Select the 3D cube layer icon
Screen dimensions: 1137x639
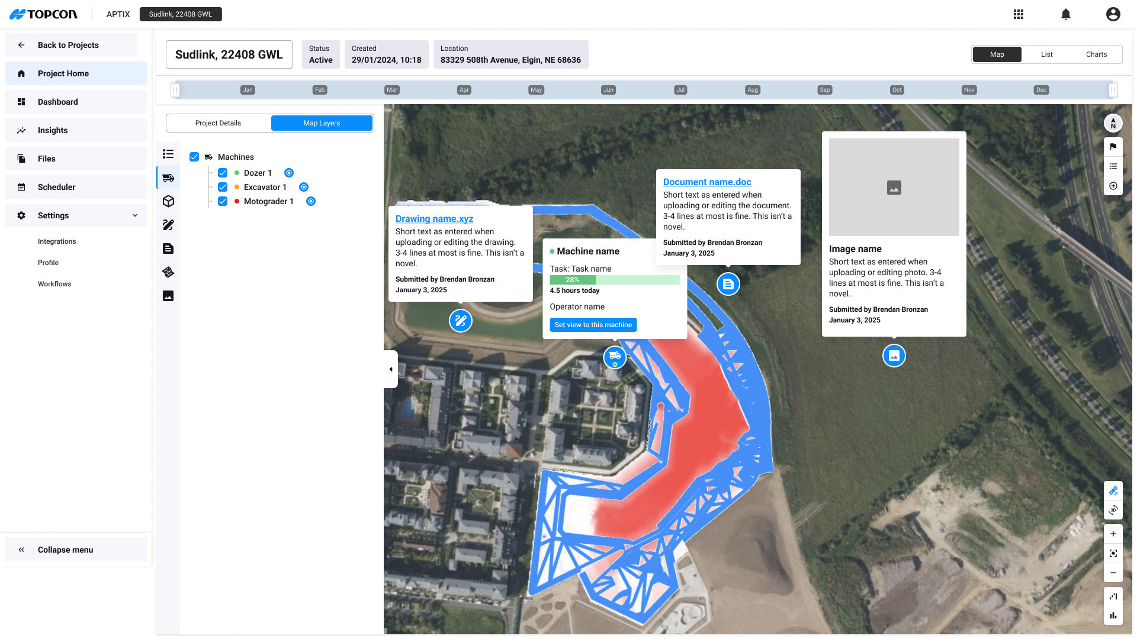[x=168, y=201]
